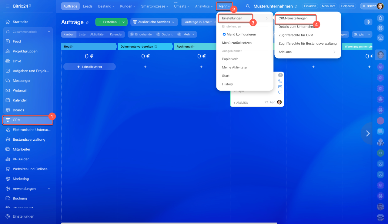Expand the Add-ons submenu
Image resolution: width=388 pixels, height=224 pixels.
pyautogui.click(x=308, y=52)
